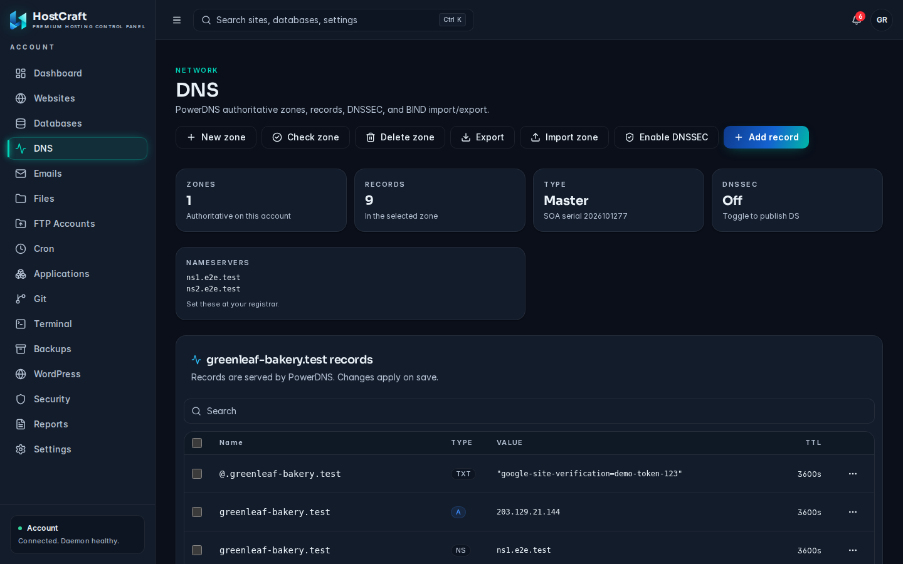Click the google-site-verification TXT value

(589, 474)
